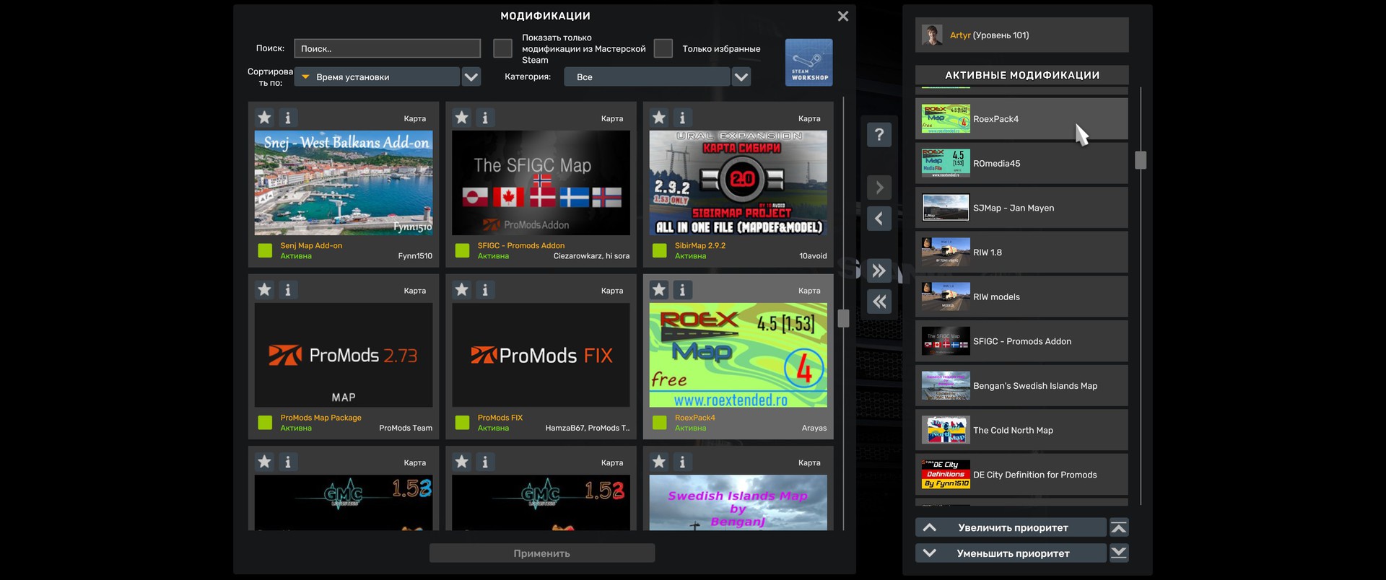Favorite the ProMods FIX mod
1386x580 pixels.
(462, 290)
